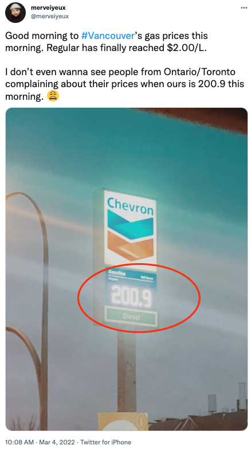Viewport: 251px width, 449px height.
Task: Click the Self Serve label on the sign
Action: (147, 277)
